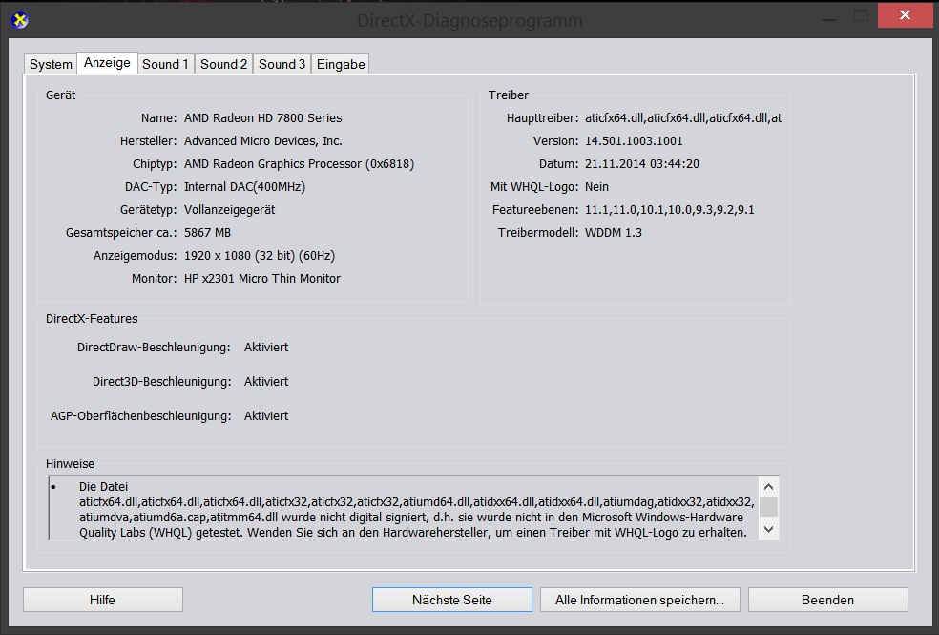Click the Hilfe button
The height and width of the screenshot is (635, 939).
(103, 600)
